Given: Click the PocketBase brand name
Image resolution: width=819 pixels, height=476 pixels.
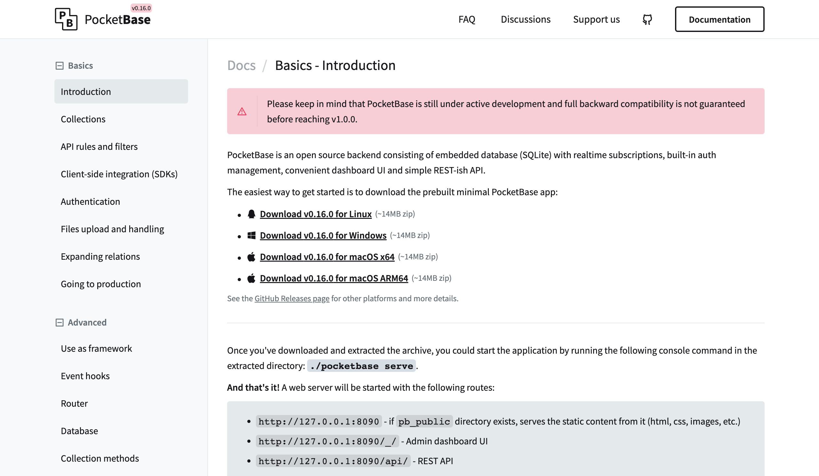Looking at the screenshot, I should 117,20.
